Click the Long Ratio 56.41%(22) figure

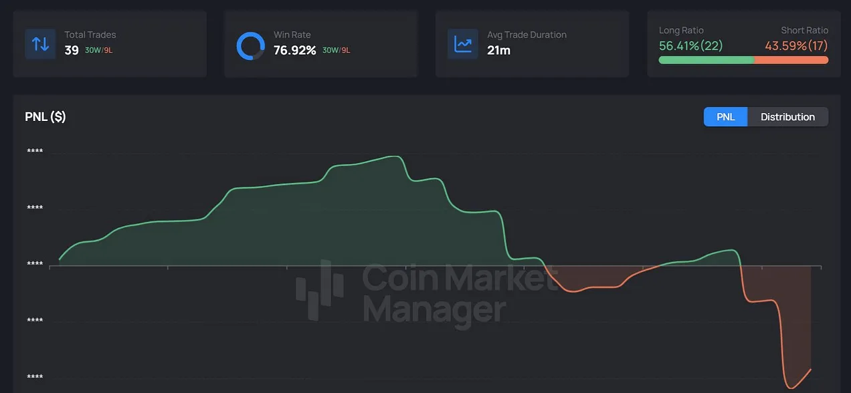click(690, 45)
